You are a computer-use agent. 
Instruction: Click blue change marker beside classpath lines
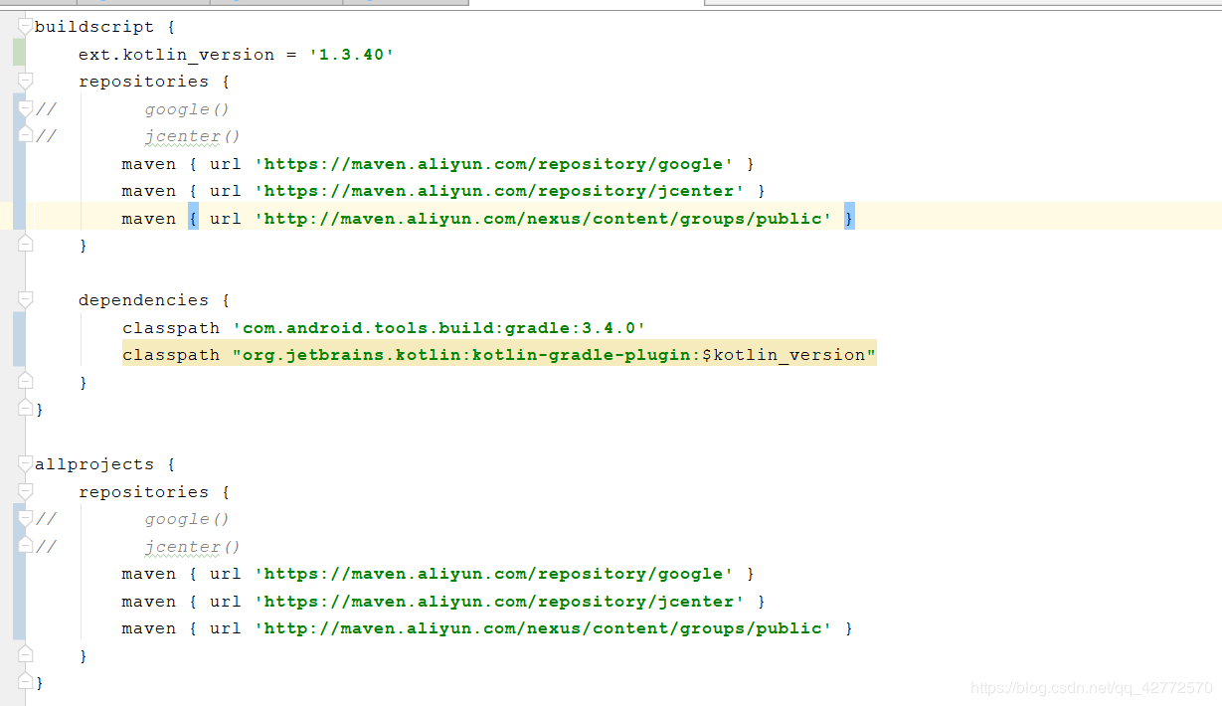click(x=19, y=340)
